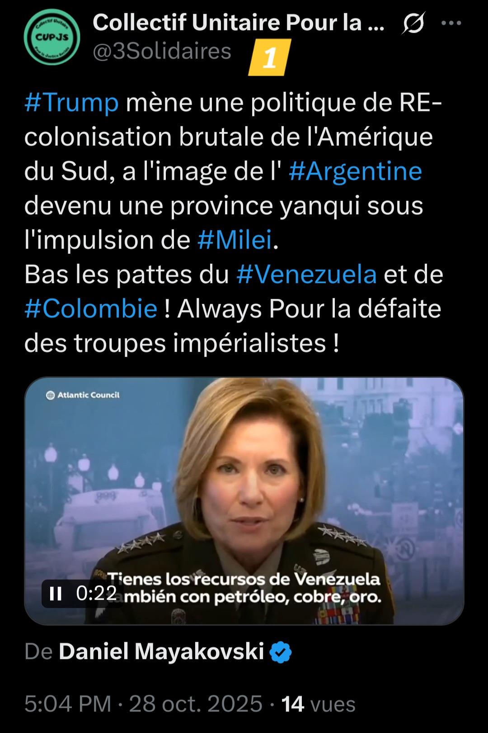The image size is (488, 733).
Task: Open Daniel Mayakovski's profile
Action: click(161, 652)
